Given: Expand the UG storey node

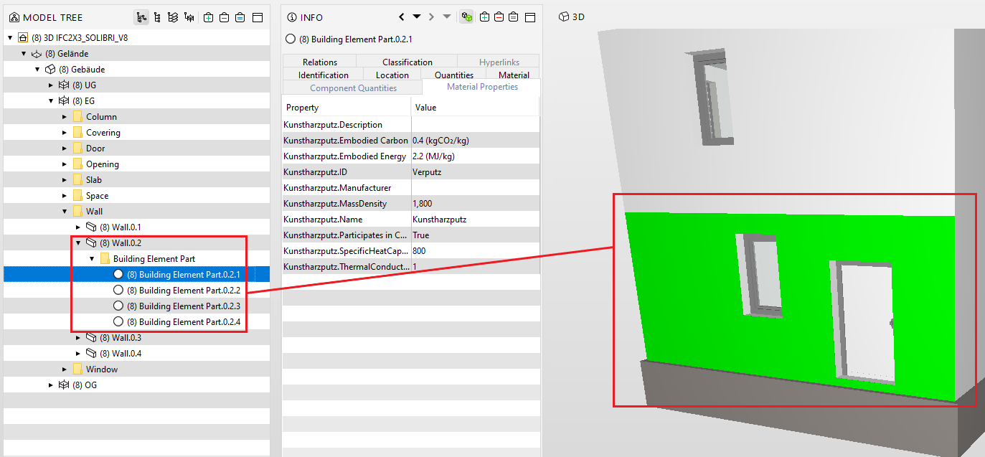Looking at the screenshot, I should pyautogui.click(x=51, y=85).
